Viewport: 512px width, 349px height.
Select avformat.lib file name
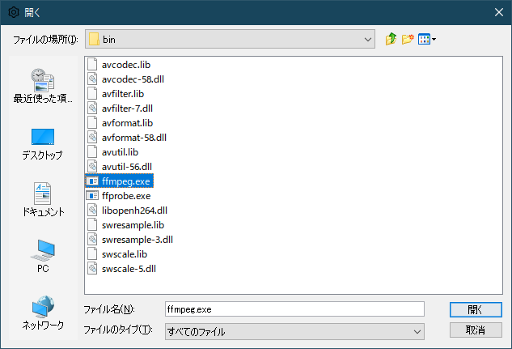click(127, 123)
